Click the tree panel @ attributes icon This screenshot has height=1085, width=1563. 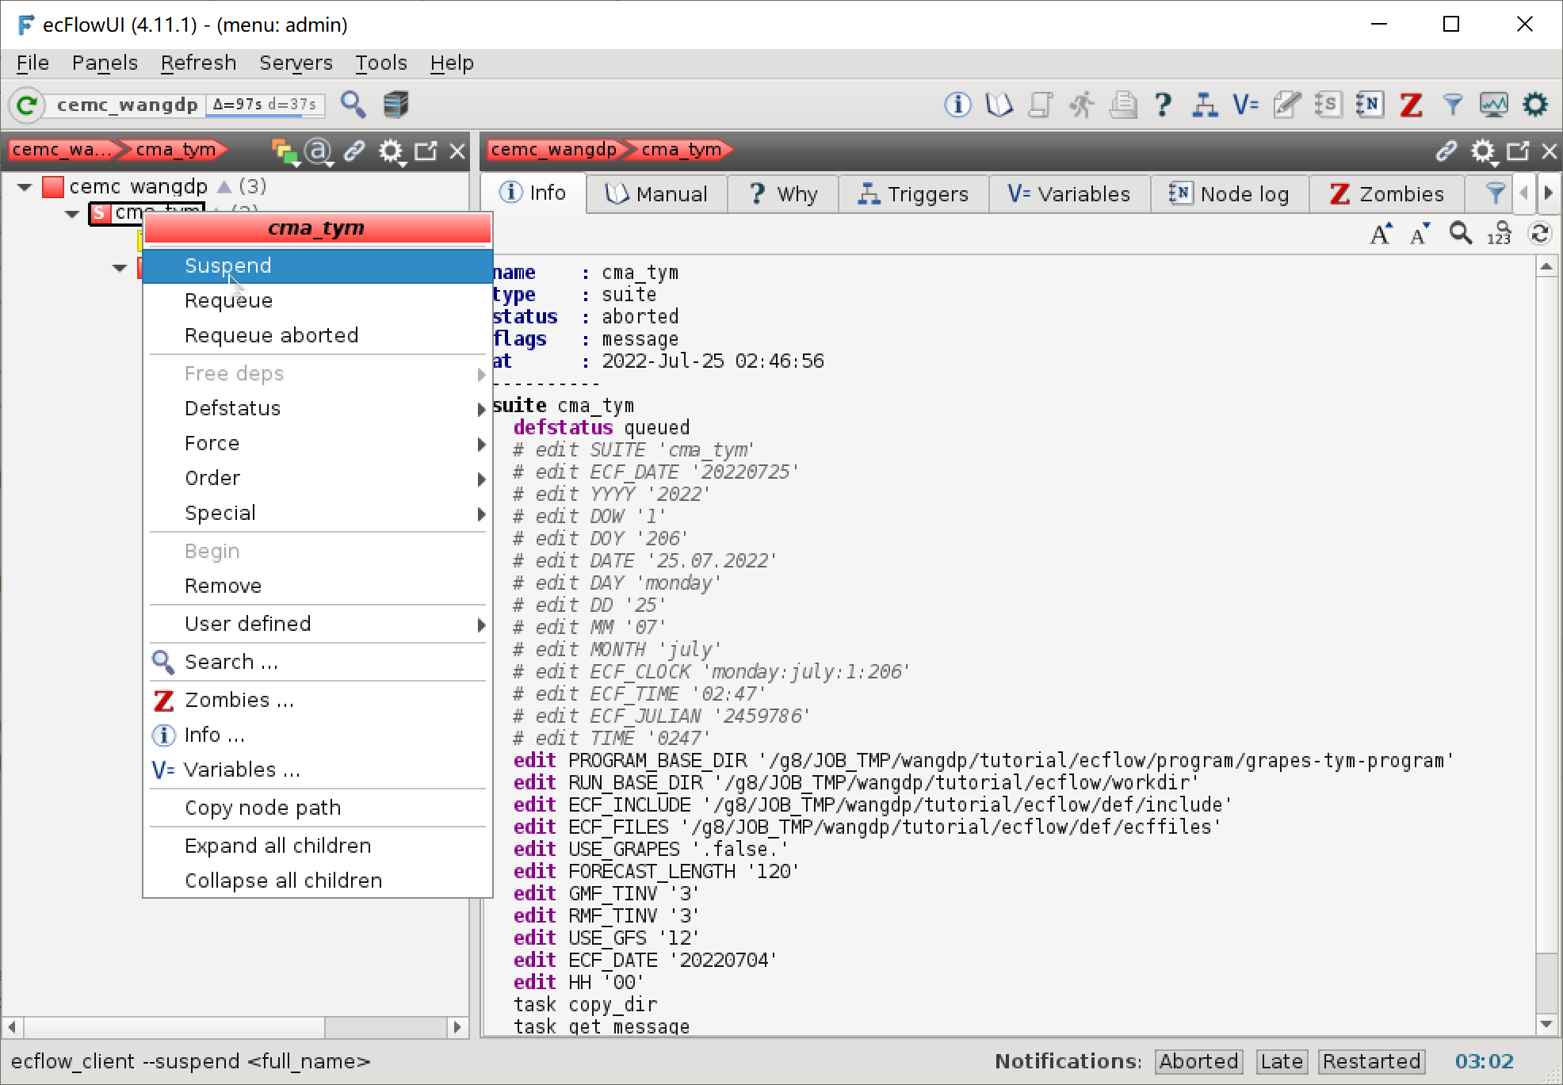coord(319,151)
